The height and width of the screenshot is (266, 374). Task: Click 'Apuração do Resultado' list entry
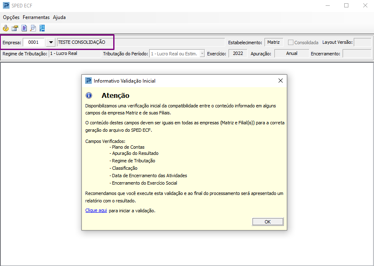pyautogui.click(x=135, y=153)
